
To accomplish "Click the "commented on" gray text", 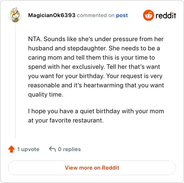I will click(x=96, y=15).
